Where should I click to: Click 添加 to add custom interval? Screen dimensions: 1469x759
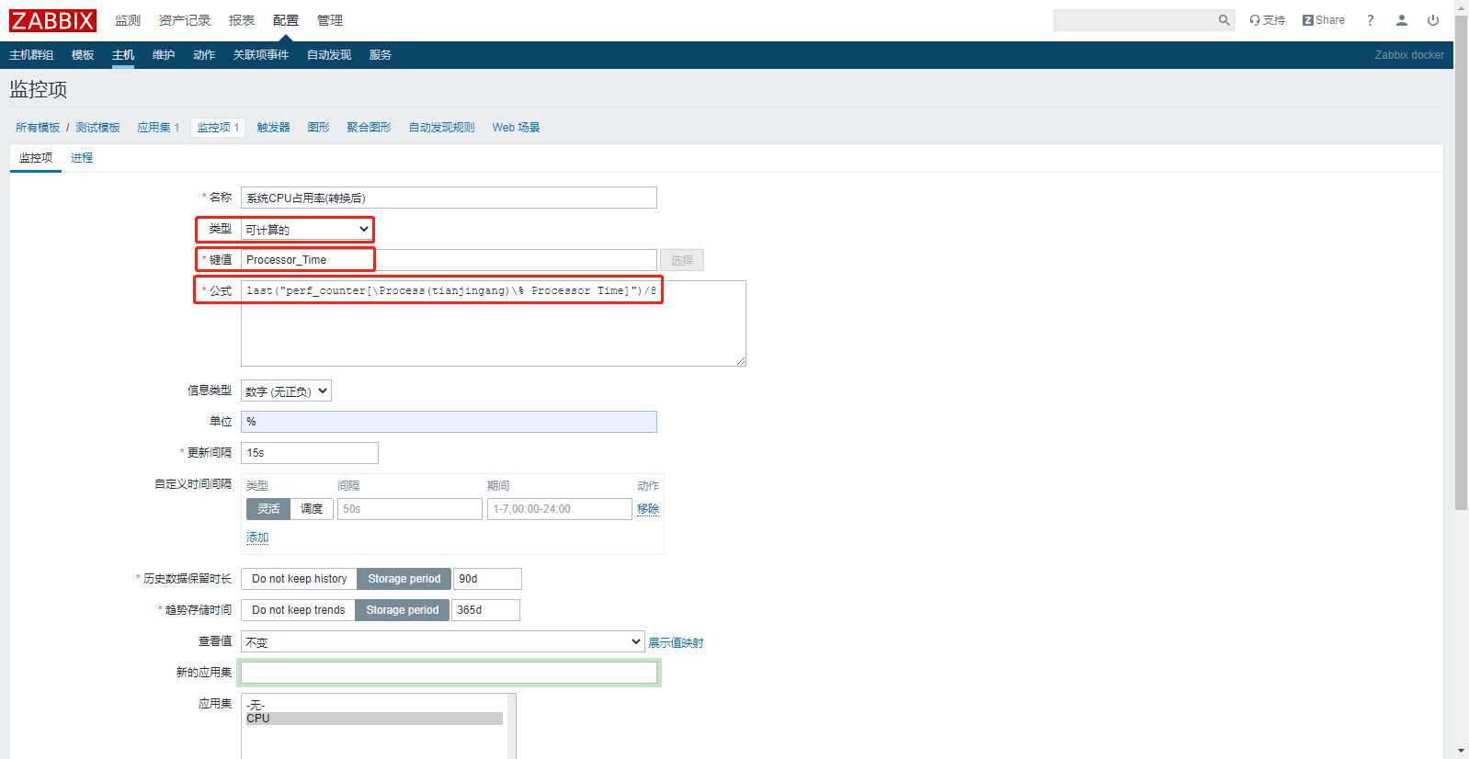(x=257, y=538)
